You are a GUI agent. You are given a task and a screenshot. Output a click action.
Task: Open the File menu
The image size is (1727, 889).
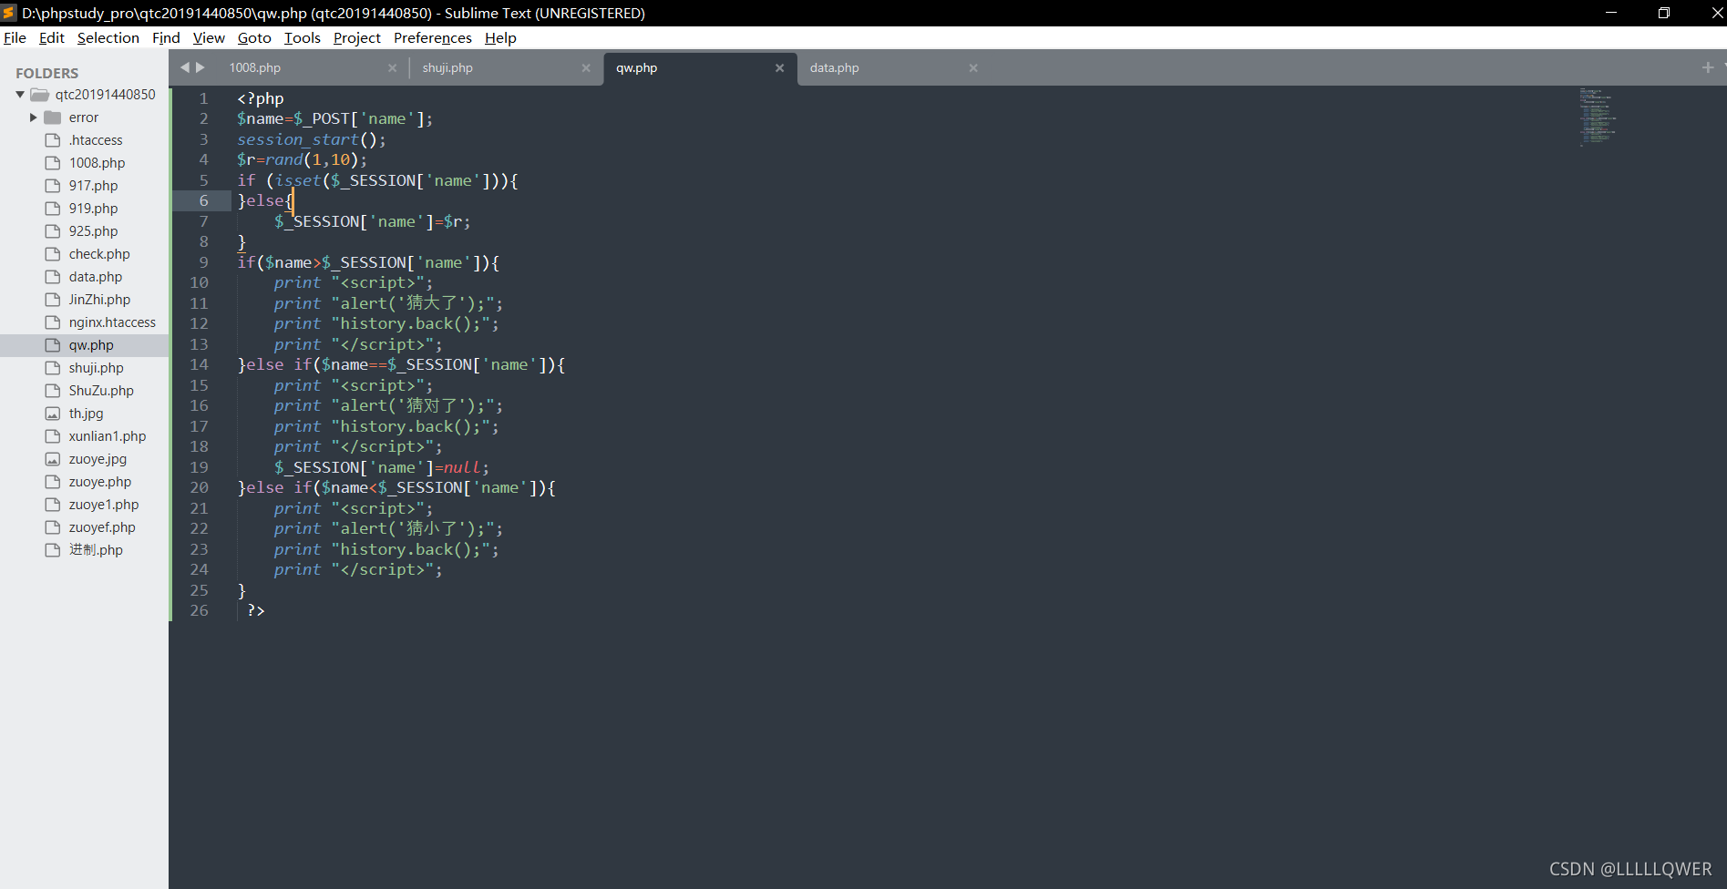[x=15, y=38]
